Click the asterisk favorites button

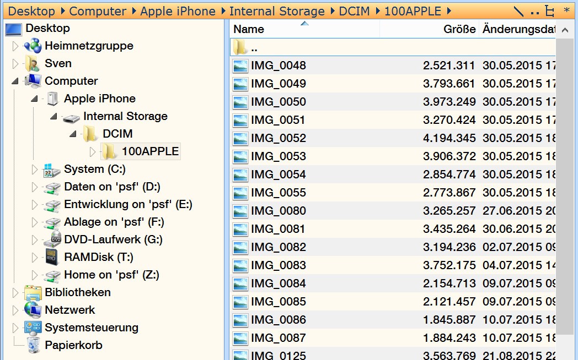click(x=566, y=11)
